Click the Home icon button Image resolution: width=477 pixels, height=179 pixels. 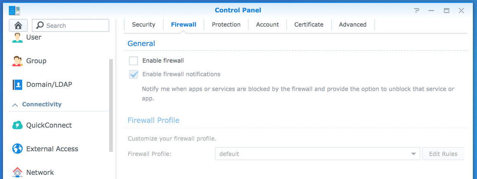coord(18,25)
